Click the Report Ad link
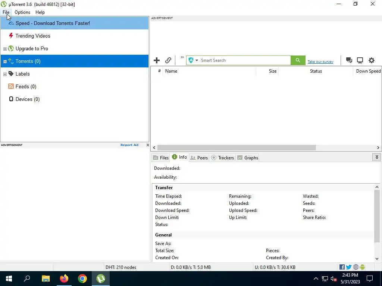Screen dimensions: 382x286 (x=129, y=145)
